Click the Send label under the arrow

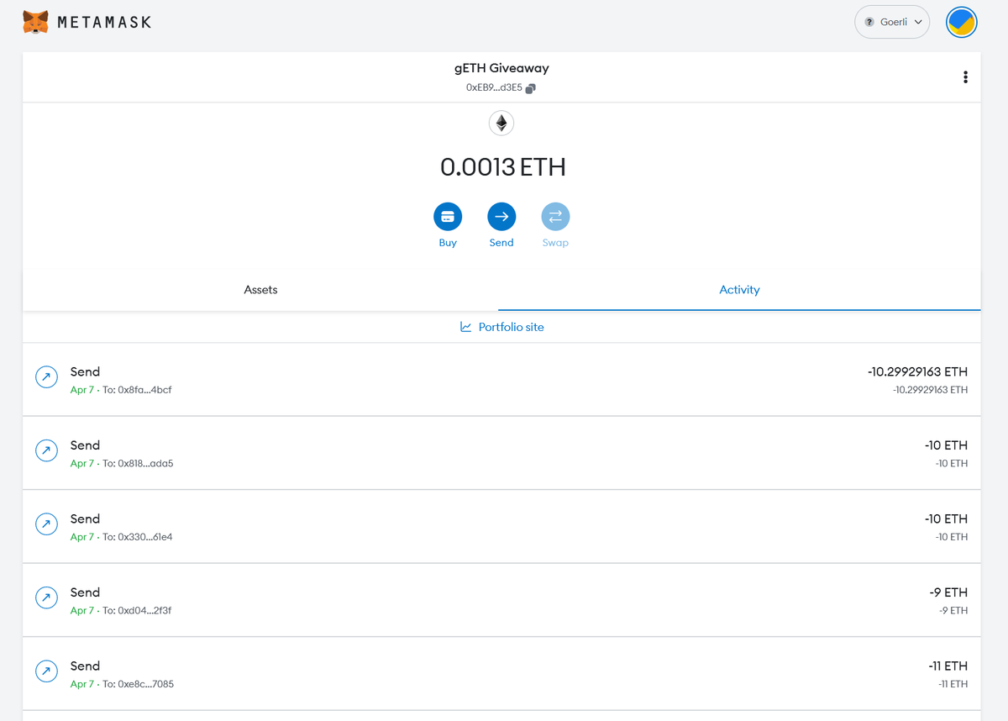coord(501,243)
